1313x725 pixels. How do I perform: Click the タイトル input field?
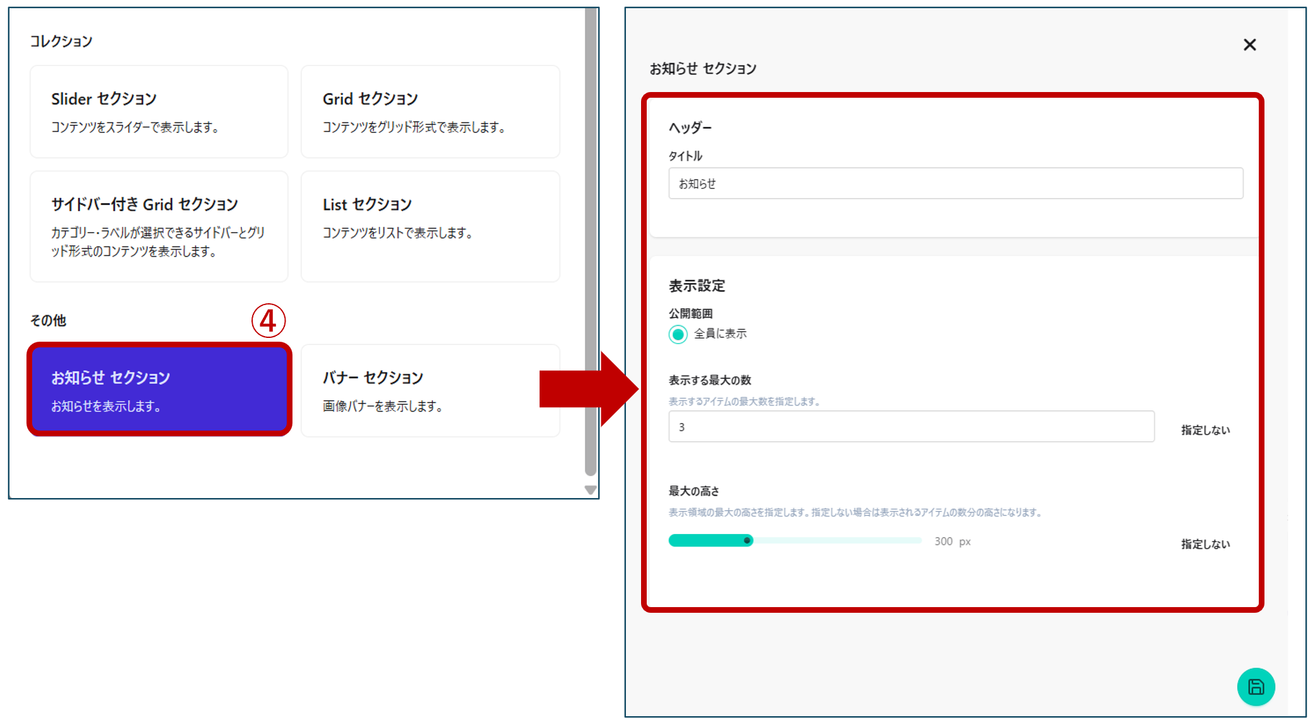coord(955,183)
